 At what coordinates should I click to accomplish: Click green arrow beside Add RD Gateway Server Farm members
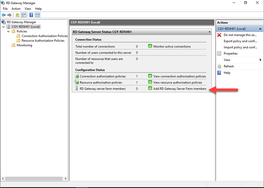(x=150, y=88)
